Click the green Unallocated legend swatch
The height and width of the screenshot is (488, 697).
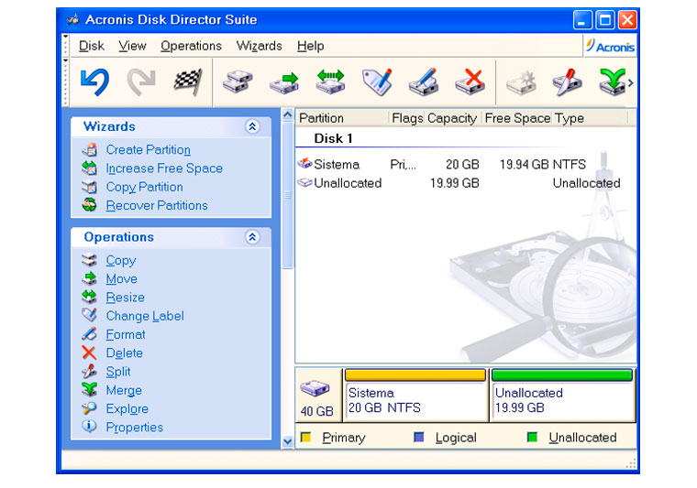coord(532,438)
